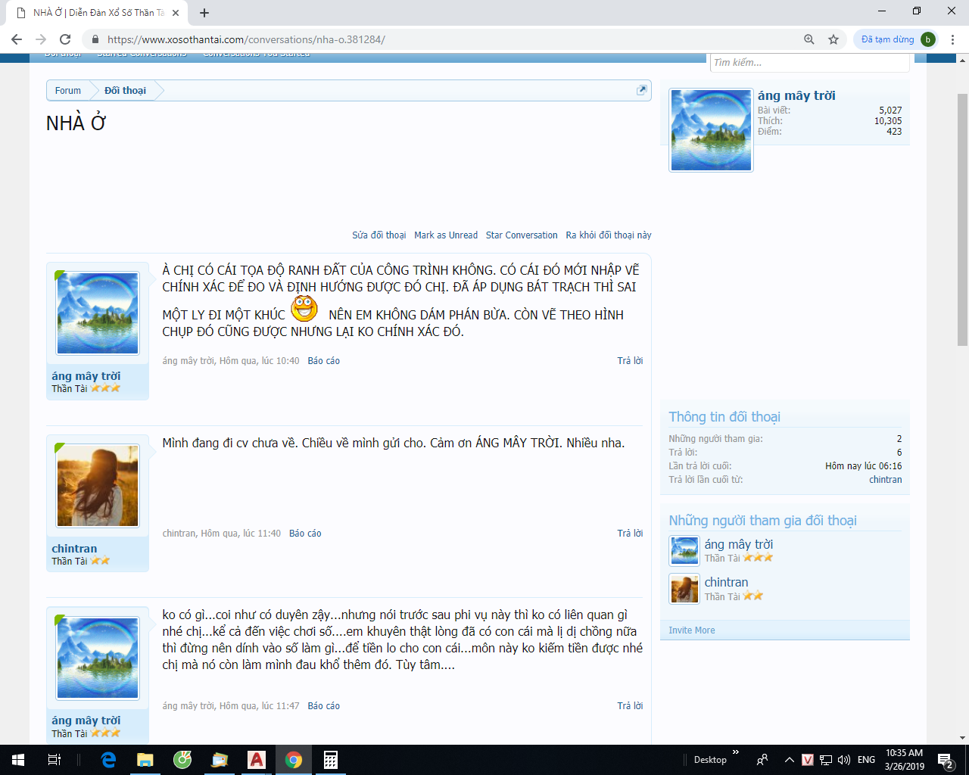
Task: Click Invite More participants link
Action: click(x=691, y=630)
